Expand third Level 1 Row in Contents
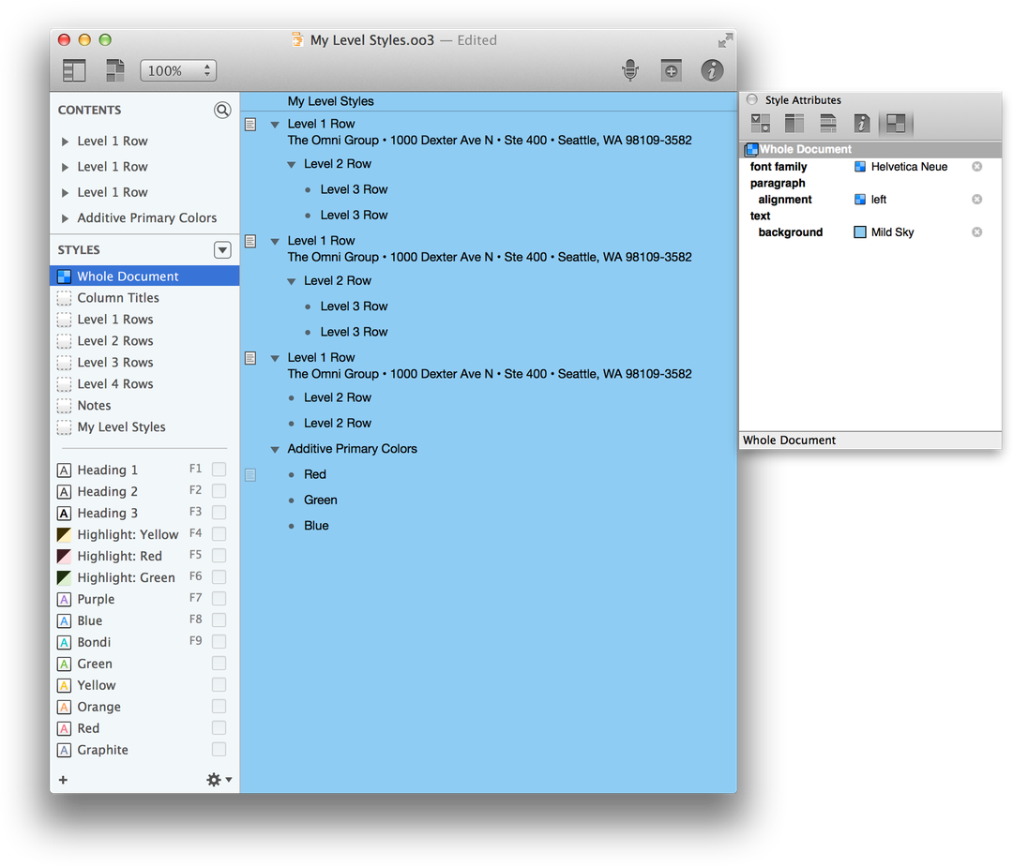The image size is (1013, 866). point(65,193)
